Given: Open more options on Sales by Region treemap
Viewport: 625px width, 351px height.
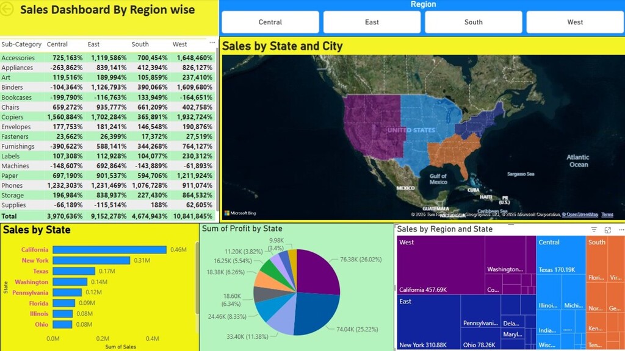Looking at the screenshot, I should (x=621, y=230).
